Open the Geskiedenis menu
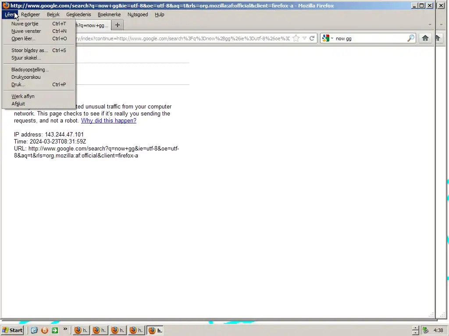449x336 pixels. pos(78,14)
